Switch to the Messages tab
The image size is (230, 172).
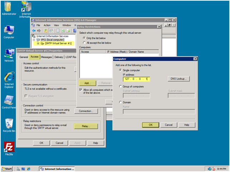47,57
